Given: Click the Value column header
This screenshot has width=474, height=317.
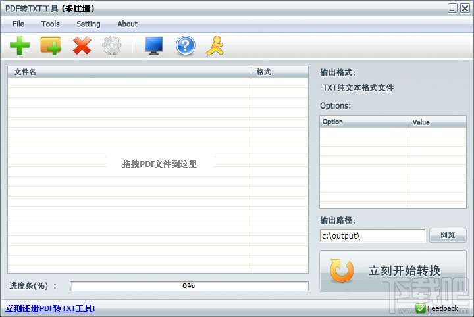Looking at the screenshot, I should (437, 122).
